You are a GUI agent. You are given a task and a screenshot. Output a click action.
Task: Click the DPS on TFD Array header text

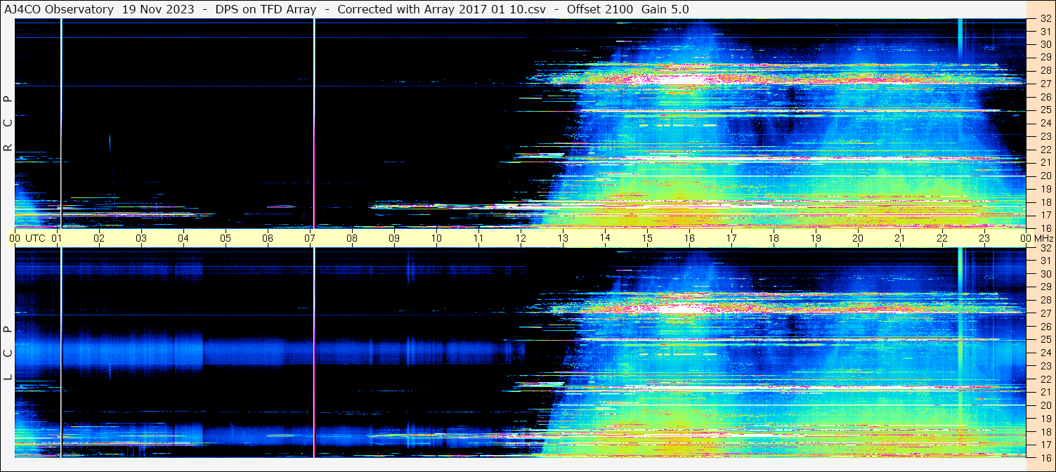coord(266,9)
